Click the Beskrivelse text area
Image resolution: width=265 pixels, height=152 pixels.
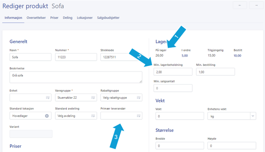(76, 77)
